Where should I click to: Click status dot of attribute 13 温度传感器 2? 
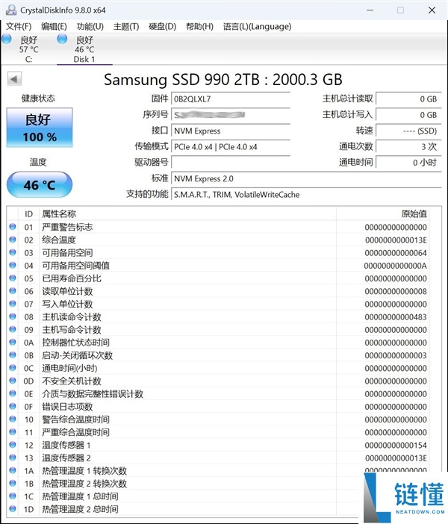point(13,458)
